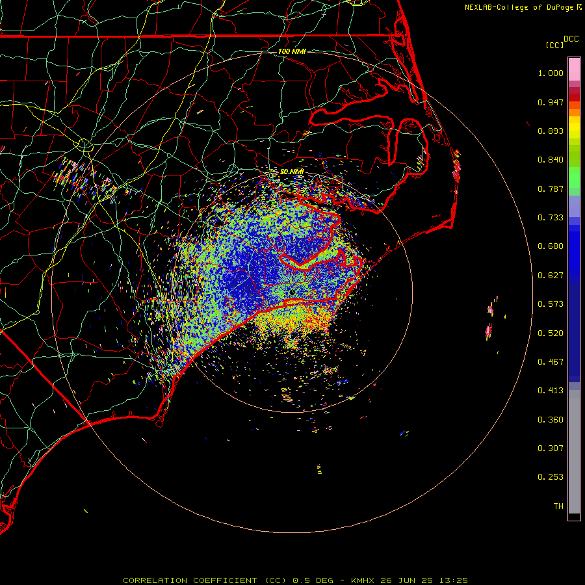Click the 0.787 scale value
The height and width of the screenshot is (585, 585).
click(551, 188)
